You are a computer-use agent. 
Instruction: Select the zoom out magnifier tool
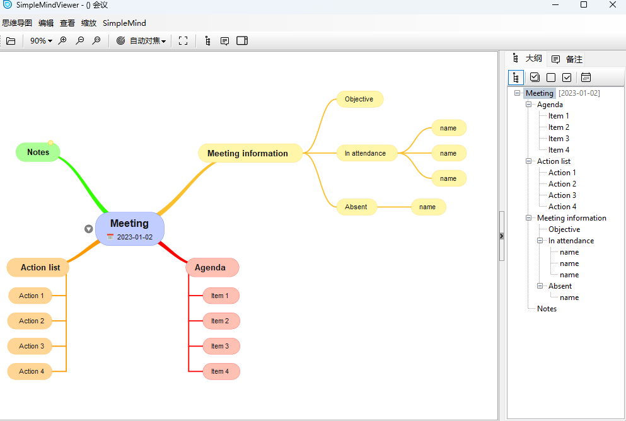point(79,40)
